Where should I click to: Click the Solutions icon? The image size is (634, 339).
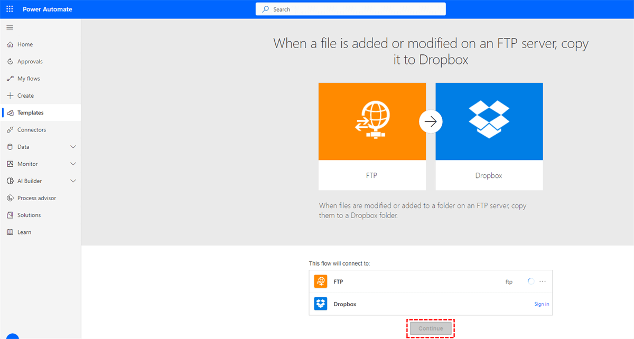[10, 215]
